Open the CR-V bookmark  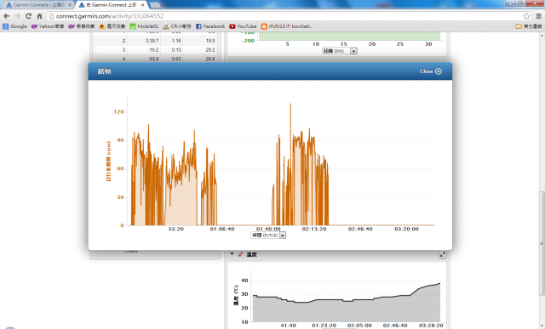coord(177,26)
